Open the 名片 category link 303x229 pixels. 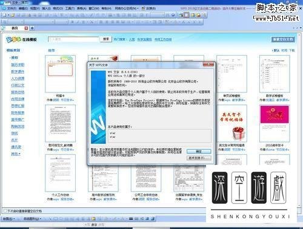pyautogui.click(x=15, y=140)
